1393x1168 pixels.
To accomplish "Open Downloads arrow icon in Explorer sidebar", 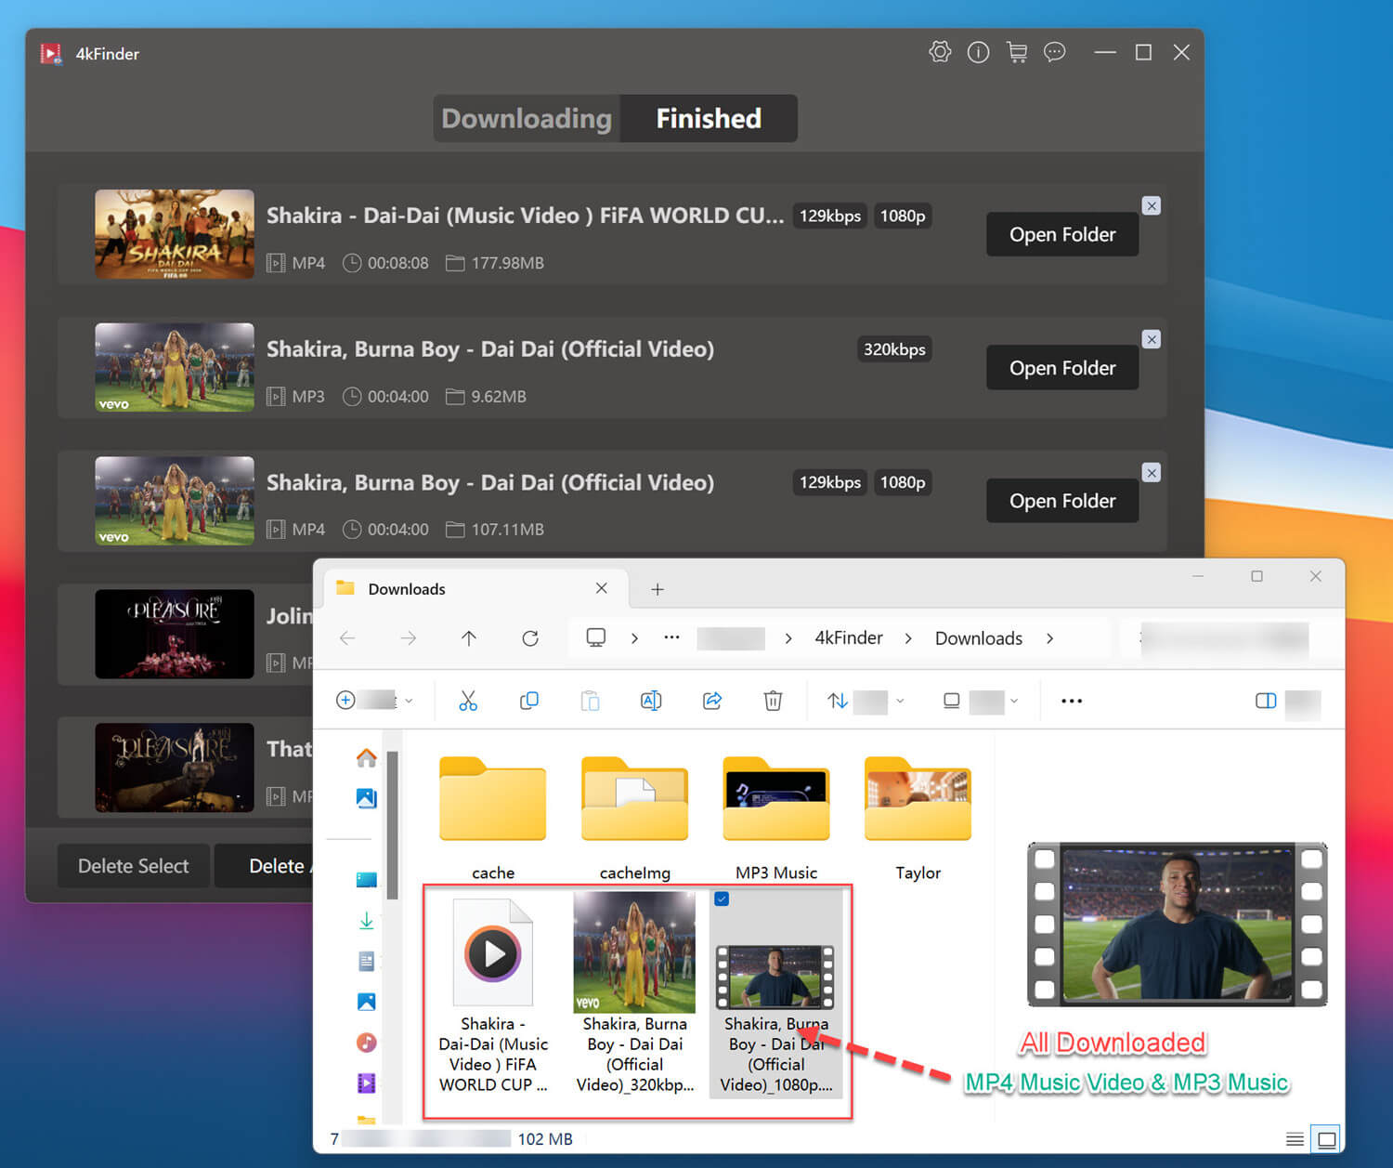I will tap(367, 921).
